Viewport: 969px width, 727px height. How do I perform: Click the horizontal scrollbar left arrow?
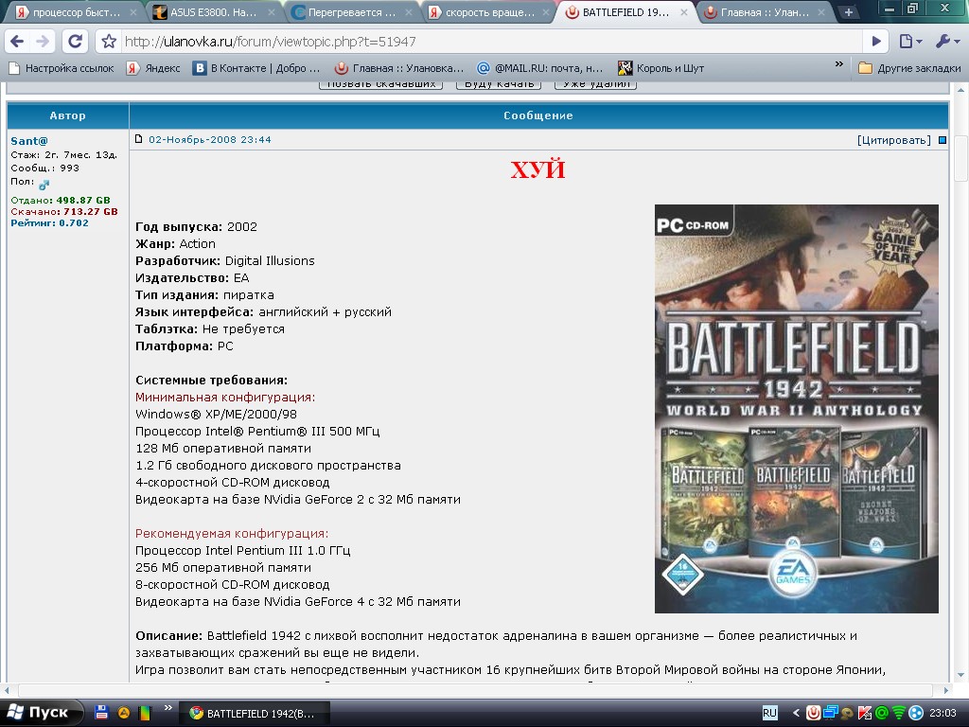8,690
